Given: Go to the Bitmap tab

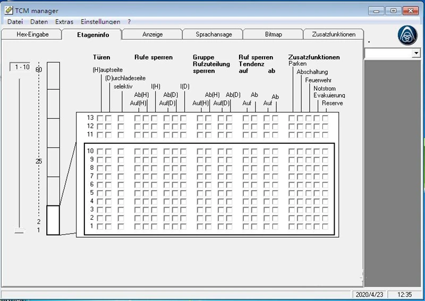Looking at the screenshot, I should click(274, 35).
